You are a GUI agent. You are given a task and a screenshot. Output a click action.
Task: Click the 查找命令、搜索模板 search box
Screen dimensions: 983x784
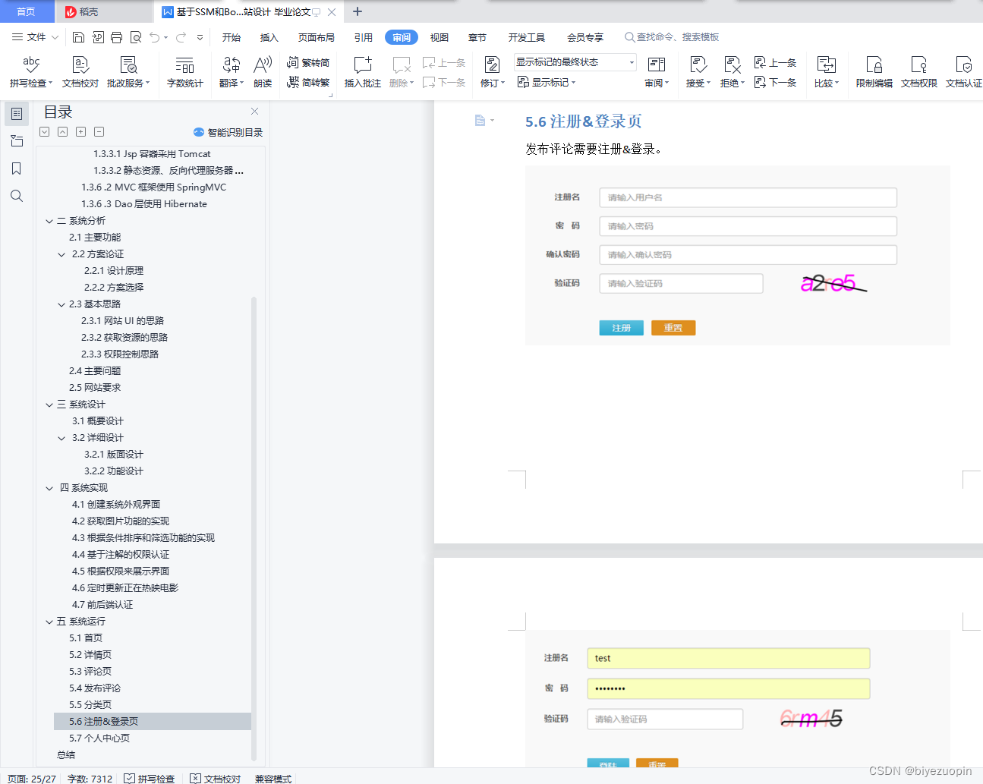(672, 37)
